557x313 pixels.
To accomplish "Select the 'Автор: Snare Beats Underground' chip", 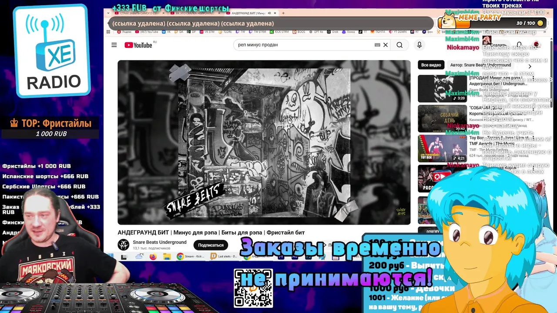I will point(480,65).
